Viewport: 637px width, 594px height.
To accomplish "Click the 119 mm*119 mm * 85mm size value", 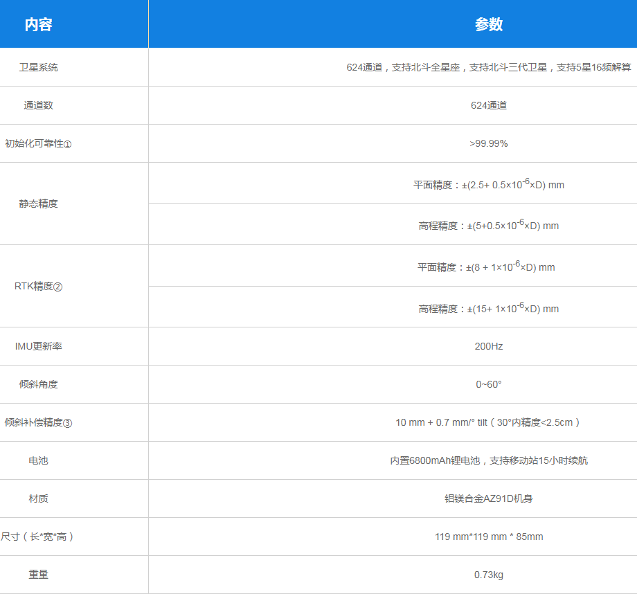I will pos(488,537).
